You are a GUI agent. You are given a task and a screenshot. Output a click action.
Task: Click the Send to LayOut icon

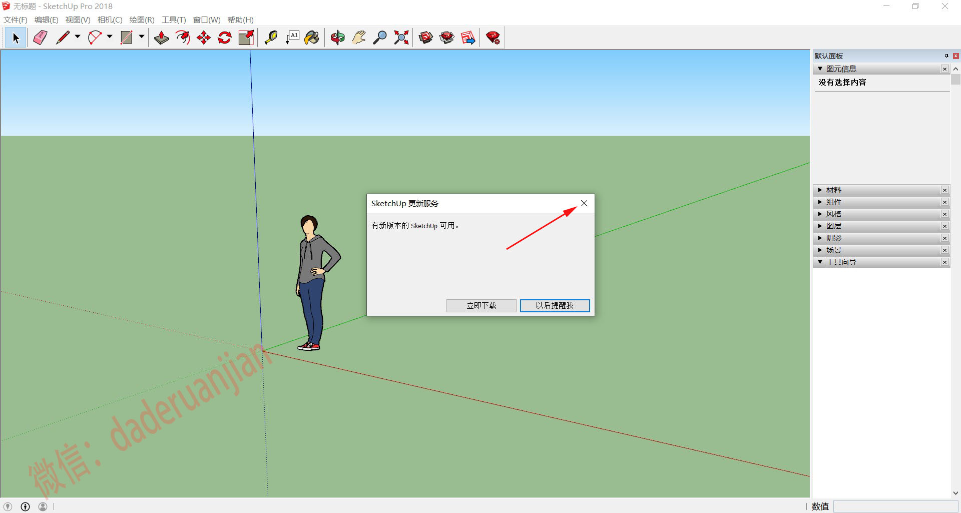[x=468, y=38]
